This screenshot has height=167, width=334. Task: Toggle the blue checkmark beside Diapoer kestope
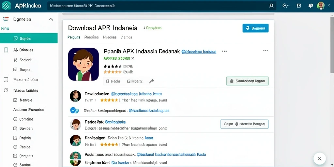[x=74, y=110]
